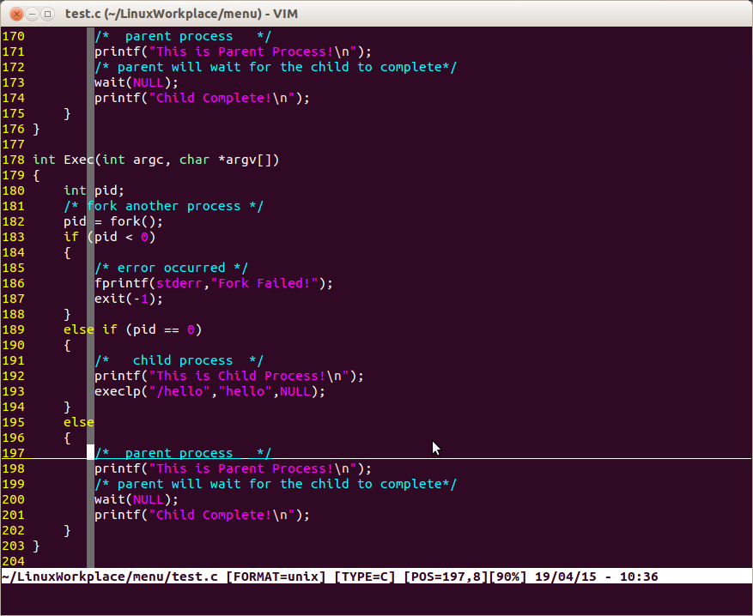Place cursor on execlp on line 193
The image size is (753, 616).
click(x=118, y=391)
